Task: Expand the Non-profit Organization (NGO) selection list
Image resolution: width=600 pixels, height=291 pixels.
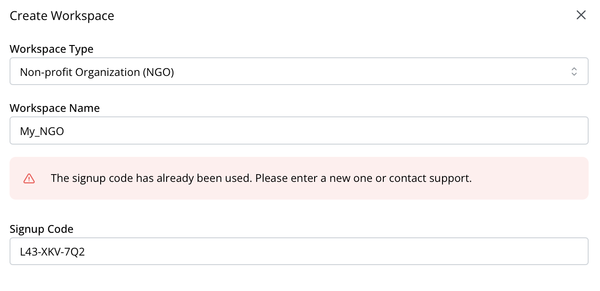Action: click(299, 71)
